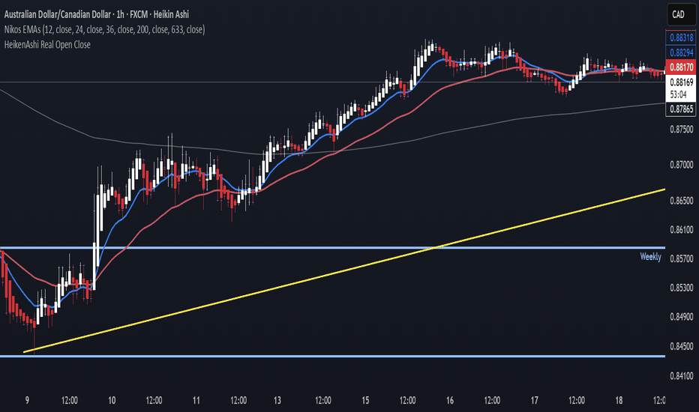Open the Nikos EMAs indicator legend
This screenshot has height=412, width=699.
105,30
